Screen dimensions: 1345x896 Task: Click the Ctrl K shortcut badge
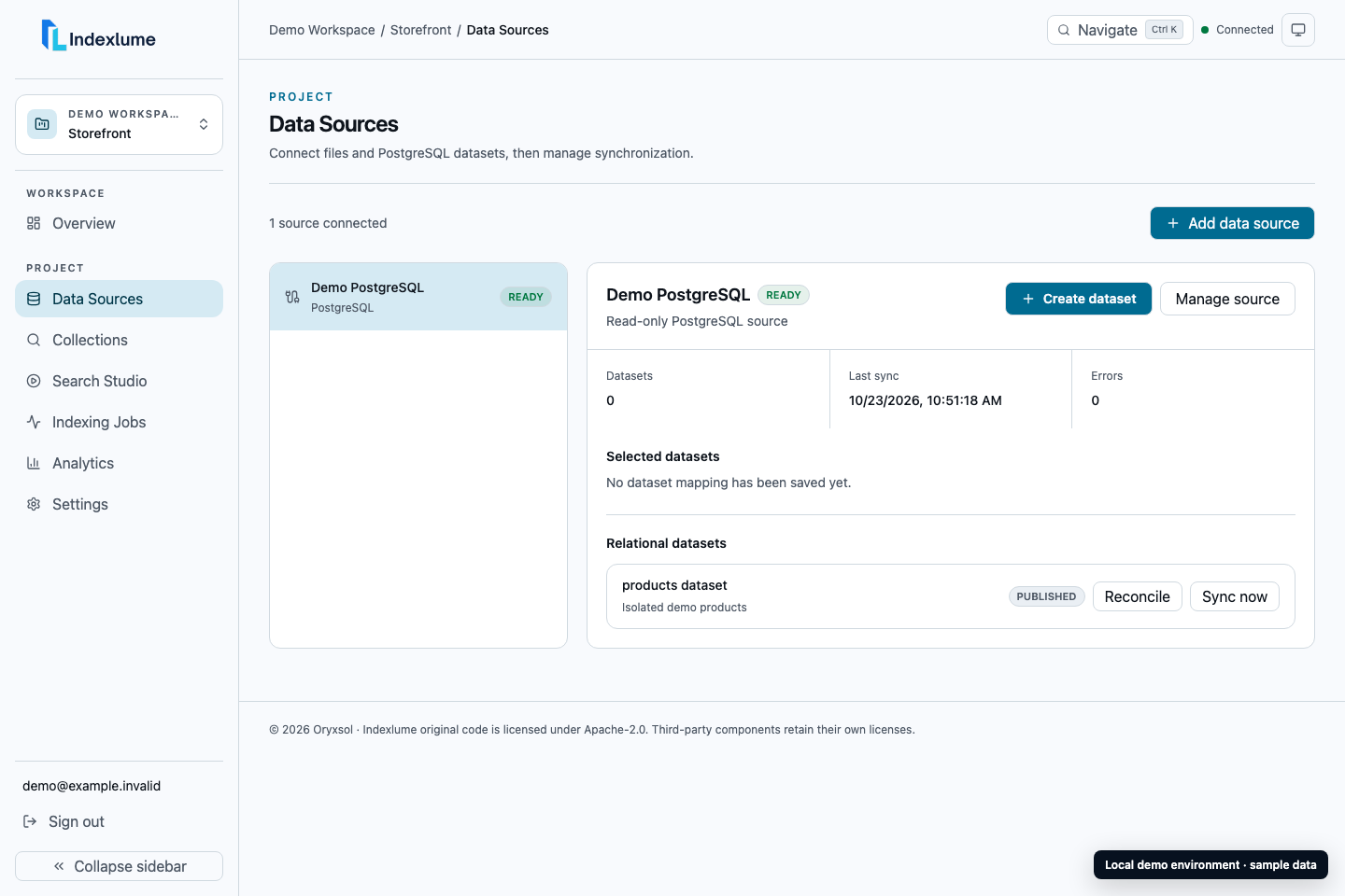(x=1164, y=30)
